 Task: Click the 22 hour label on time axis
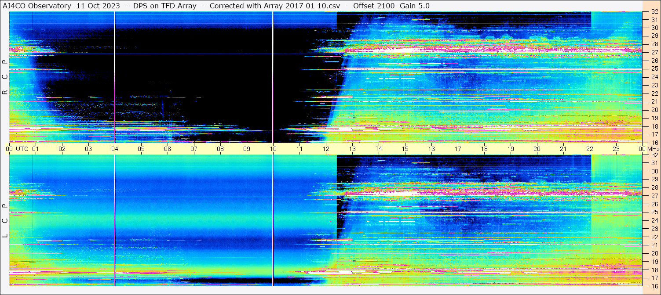[589, 149]
